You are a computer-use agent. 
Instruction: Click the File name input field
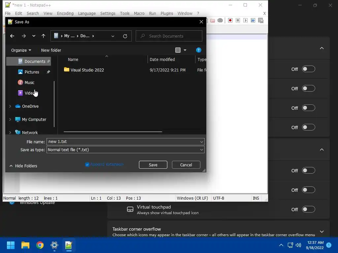[123, 142]
